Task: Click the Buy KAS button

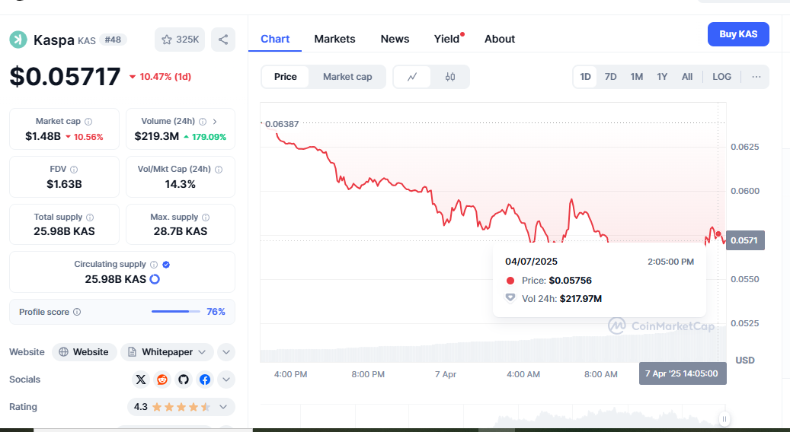Action: [738, 34]
